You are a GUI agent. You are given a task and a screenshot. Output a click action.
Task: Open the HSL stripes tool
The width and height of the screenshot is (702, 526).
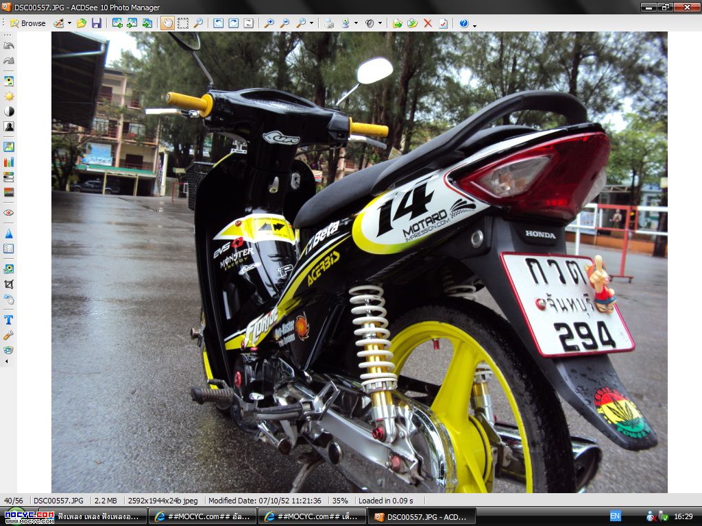tap(8, 177)
